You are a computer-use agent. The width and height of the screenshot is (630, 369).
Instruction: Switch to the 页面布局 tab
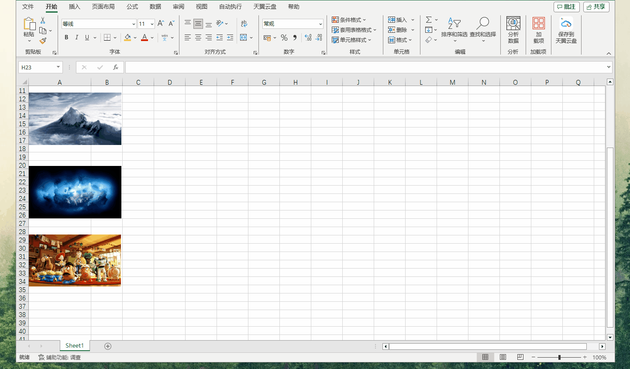tap(103, 7)
